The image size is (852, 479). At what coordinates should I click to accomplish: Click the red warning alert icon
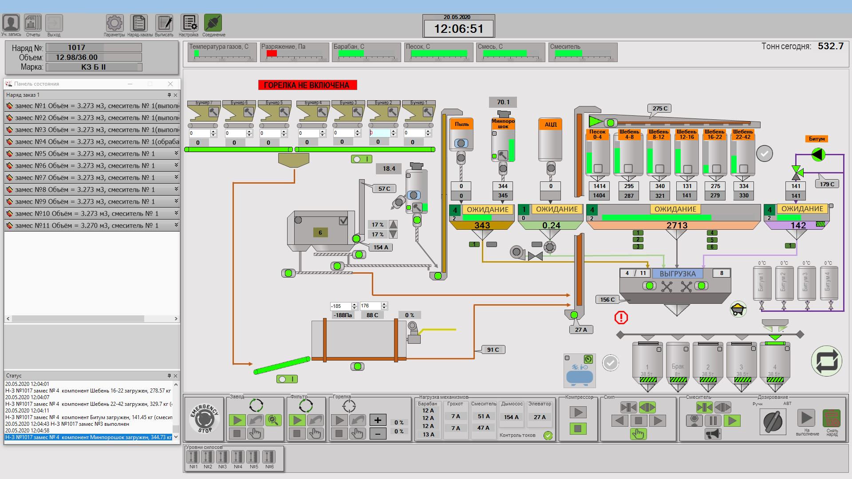tap(621, 318)
